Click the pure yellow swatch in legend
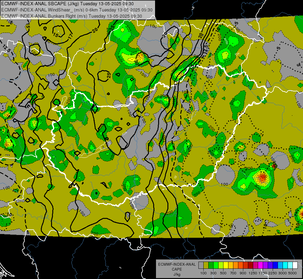Viewport: 303px width, 279px height. [226, 265]
